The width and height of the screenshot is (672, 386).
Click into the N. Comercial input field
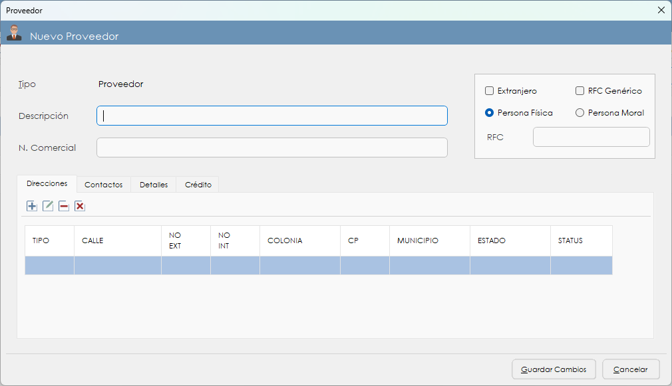pyautogui.click(x=272, y=147)
